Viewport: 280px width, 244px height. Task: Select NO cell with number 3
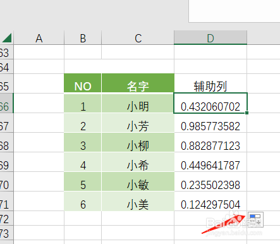click(x=83, y=142)
